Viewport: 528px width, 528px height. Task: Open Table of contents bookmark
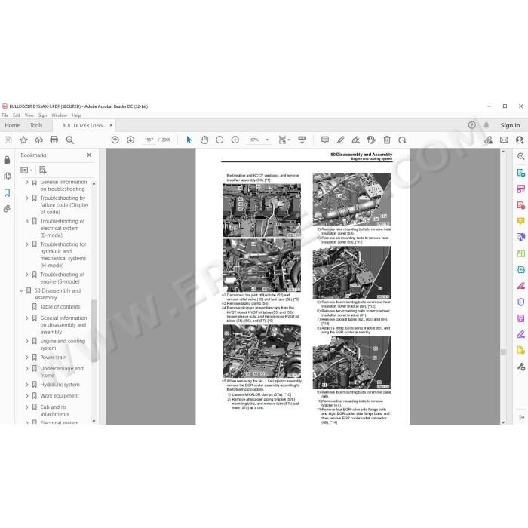[60, 307]
